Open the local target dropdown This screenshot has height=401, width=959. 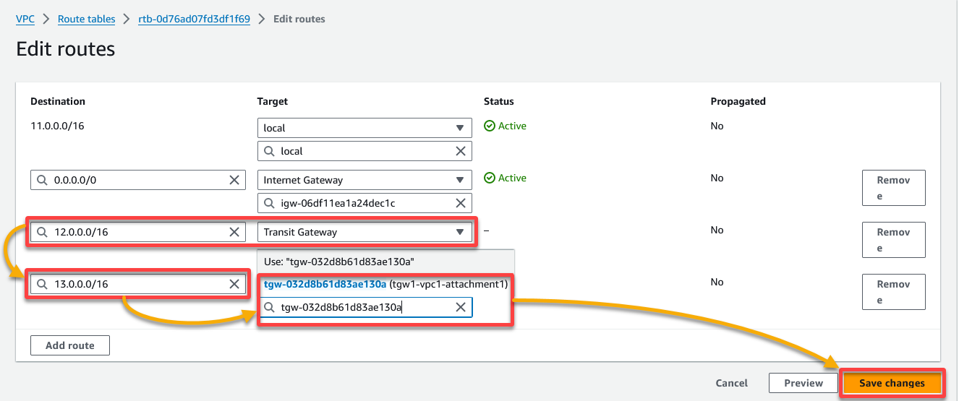point(365,128)
